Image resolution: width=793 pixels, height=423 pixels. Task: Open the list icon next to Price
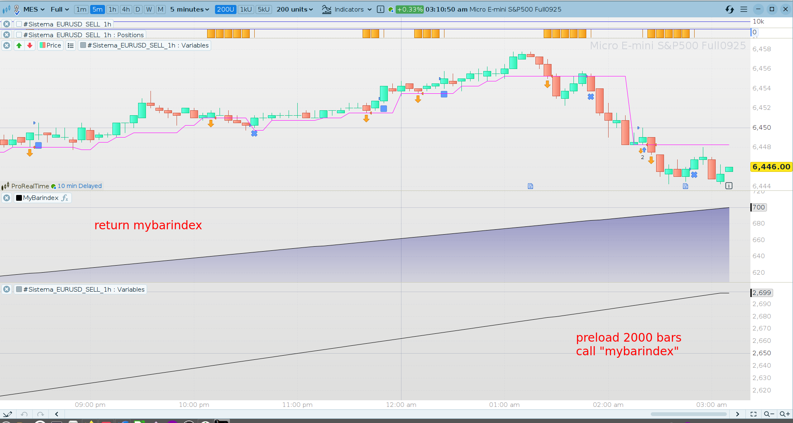pos(71,45)
